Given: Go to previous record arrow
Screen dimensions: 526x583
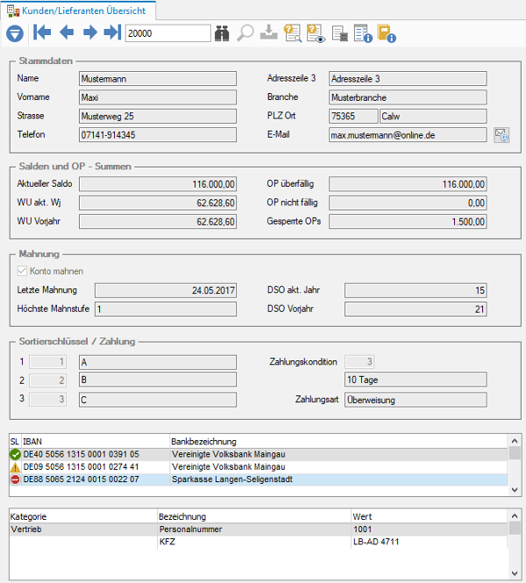Looking at the screenshot, I should point(67,32).
